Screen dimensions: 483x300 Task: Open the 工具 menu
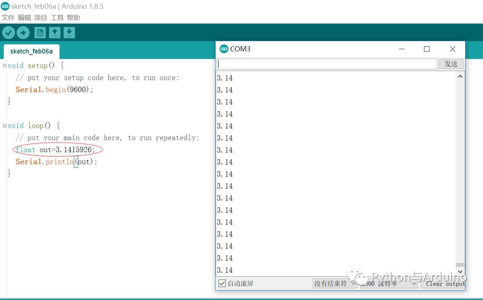[57, 17]
